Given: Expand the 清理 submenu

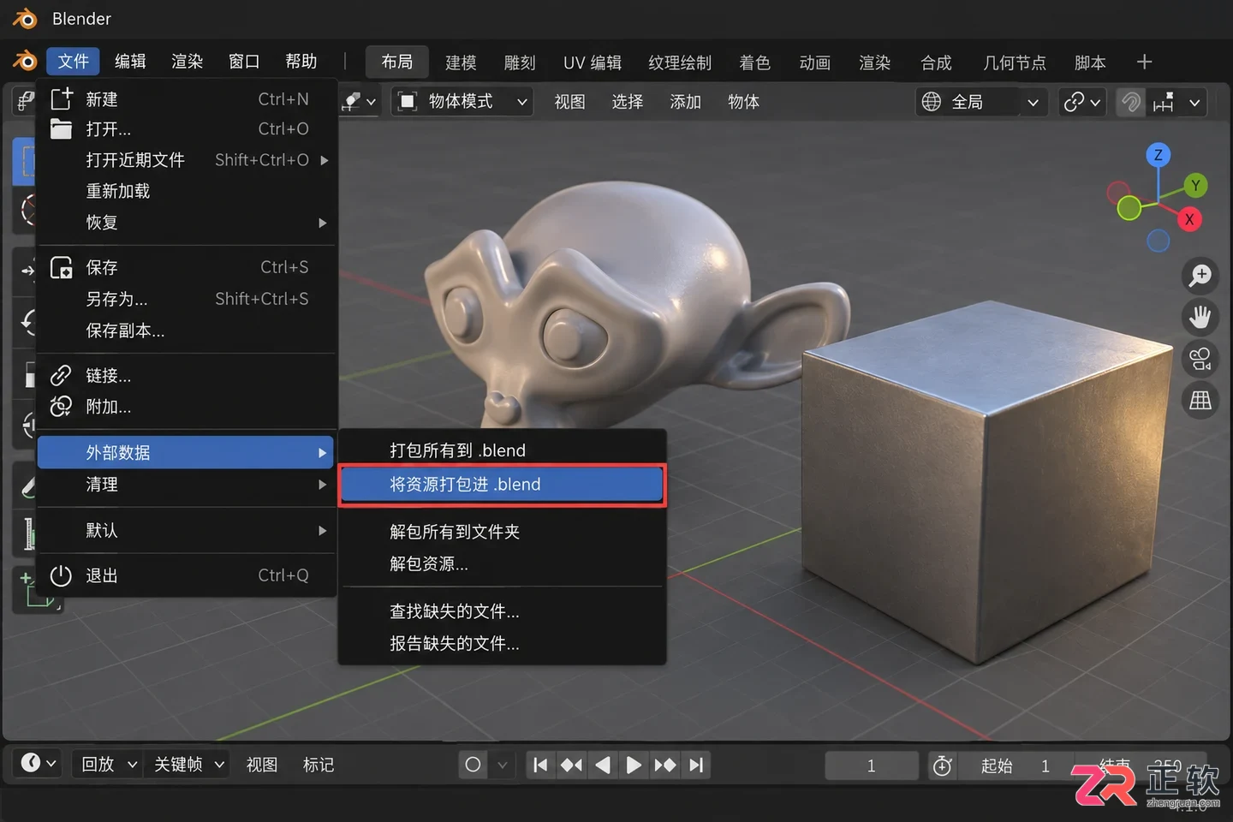Looking at the screenshot, I should [187, 485].
